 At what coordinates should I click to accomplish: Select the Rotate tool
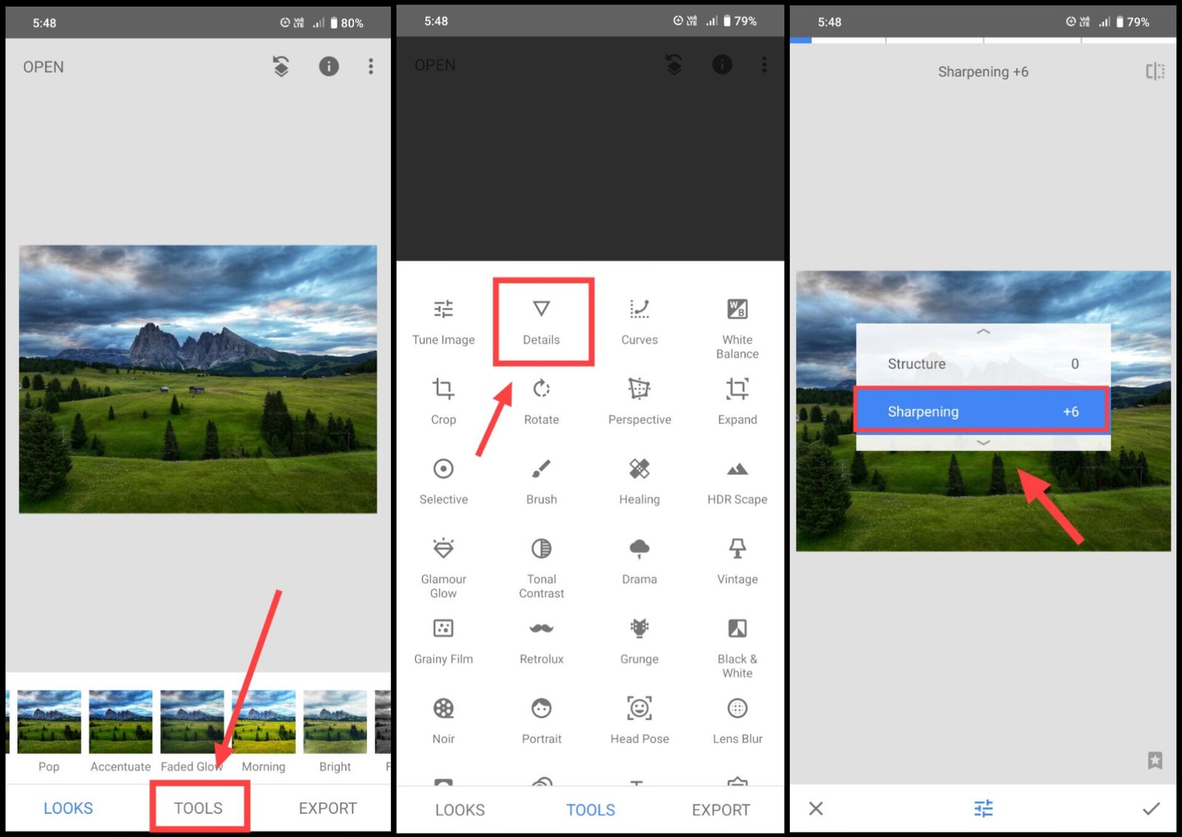point(542,401)
